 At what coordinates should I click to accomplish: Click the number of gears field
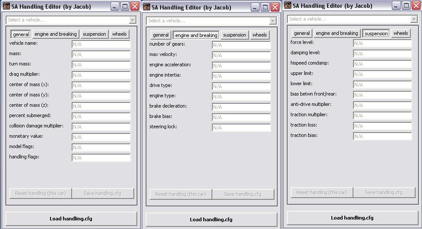coord(241,45)
